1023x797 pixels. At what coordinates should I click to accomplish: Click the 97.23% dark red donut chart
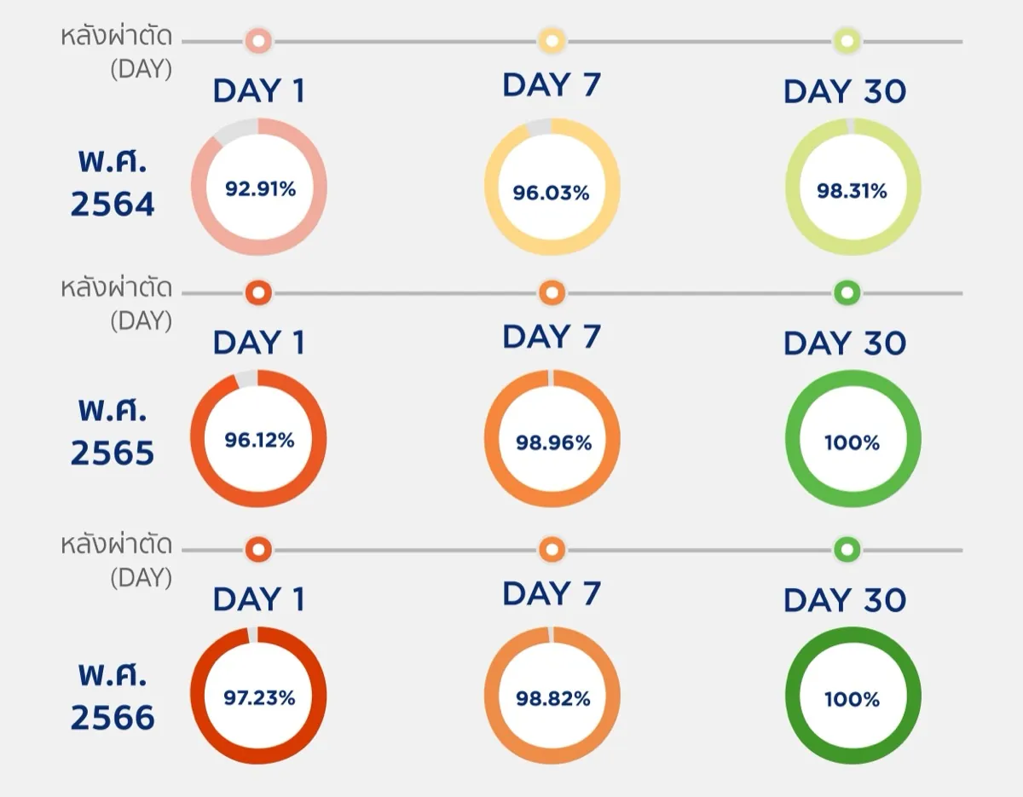(259, 696)
